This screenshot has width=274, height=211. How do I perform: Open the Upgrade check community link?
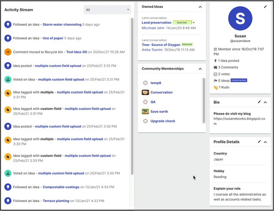[x=163, y=121]
